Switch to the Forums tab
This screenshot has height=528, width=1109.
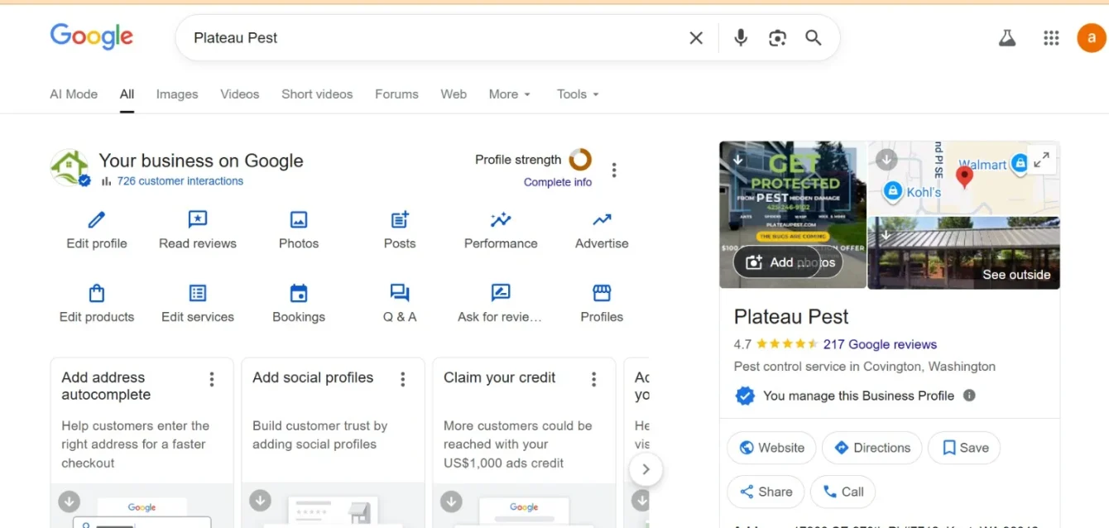tap(396, 94)
